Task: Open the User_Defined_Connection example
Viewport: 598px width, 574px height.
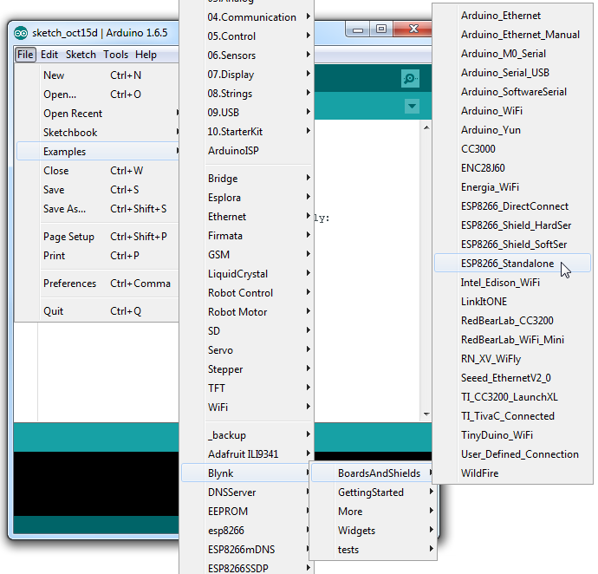Action: click(x=512, y=454)
